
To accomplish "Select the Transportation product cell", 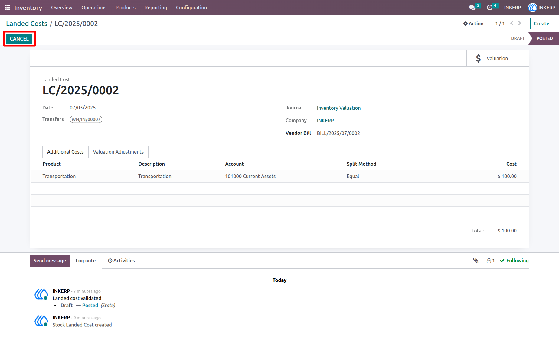I will pos(59,176).
